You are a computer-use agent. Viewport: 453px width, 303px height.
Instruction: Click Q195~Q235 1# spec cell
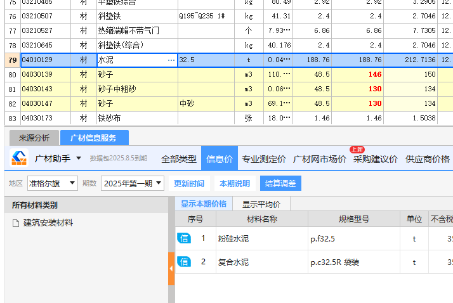206,16
